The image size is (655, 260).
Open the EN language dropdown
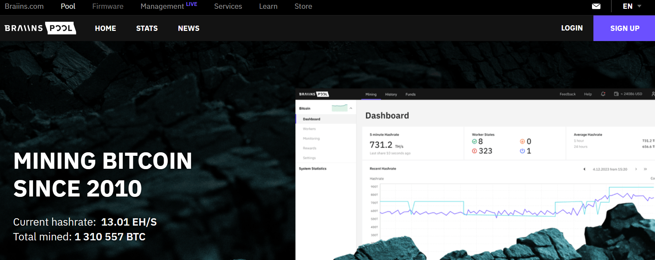(632, 6)
